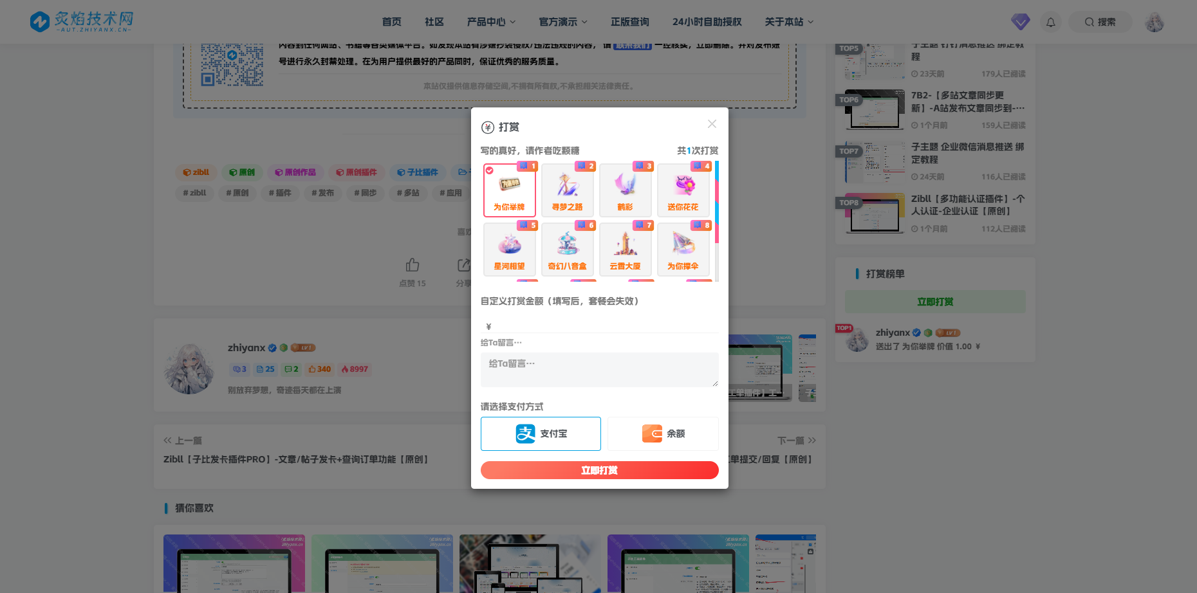
Task: Close the 打赏 reward dialog
Action: (x=712, y=124)
